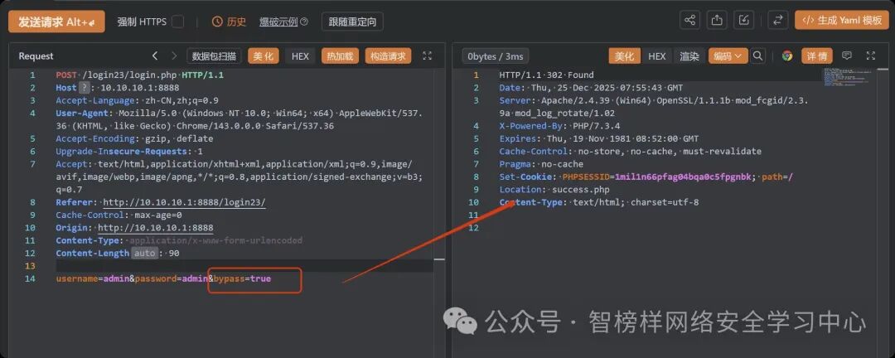Click the 热加载 hot reload button
The height and width of the screenshot is (358, 895).
[x=341, y=56]
